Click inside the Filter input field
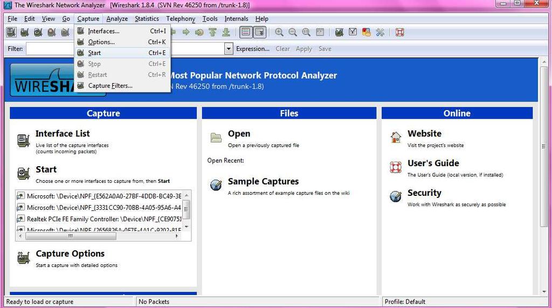The width and height of the screenshot is (552, 308). [x=125, y=49]
